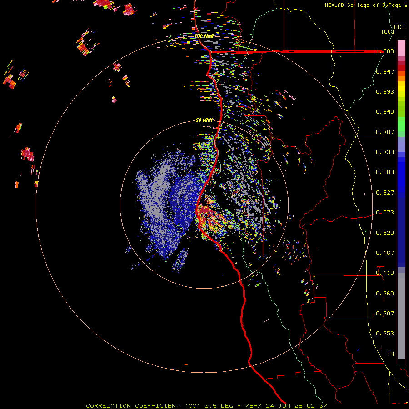Click the 0.573 scale value

pos(385,213)
